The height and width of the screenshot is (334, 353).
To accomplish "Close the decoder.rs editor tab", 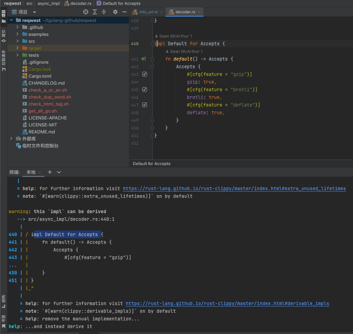I will coord(200,12).
